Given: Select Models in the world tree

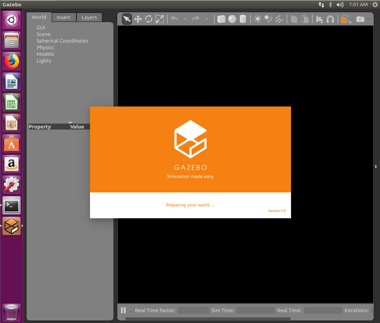Looking at the screenshot, I should pos(45,54).
